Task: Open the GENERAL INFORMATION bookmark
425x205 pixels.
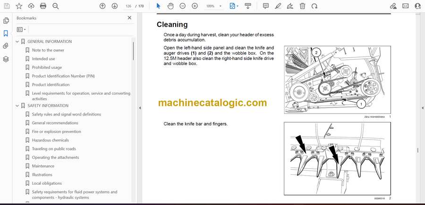Action: [x=50, y=41]
